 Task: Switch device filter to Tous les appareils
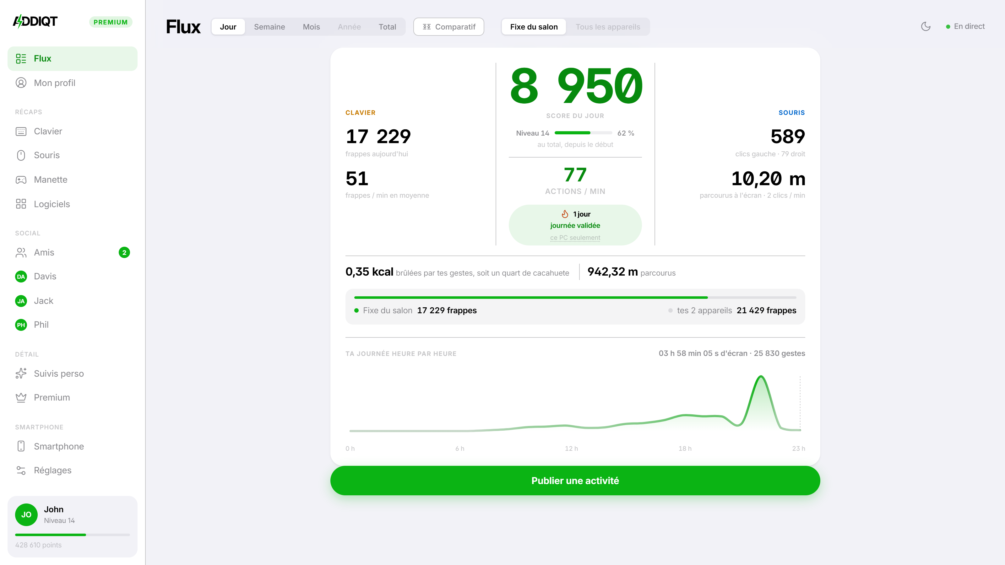coord(608,27)
